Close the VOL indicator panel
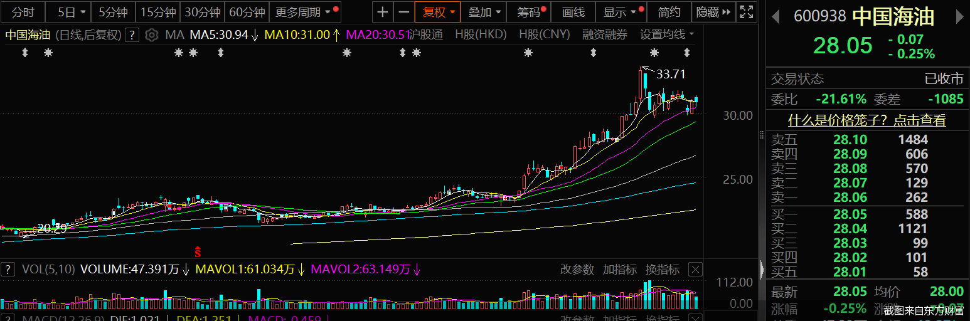 coord(695,270)
